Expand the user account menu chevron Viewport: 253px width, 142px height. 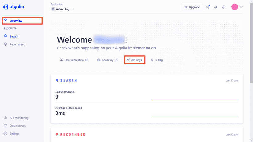pyautogui.click(x=241, y=7)
